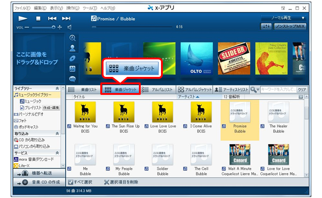Stop playback with the Stop button
Screen dimensions: 322x198
39,18
